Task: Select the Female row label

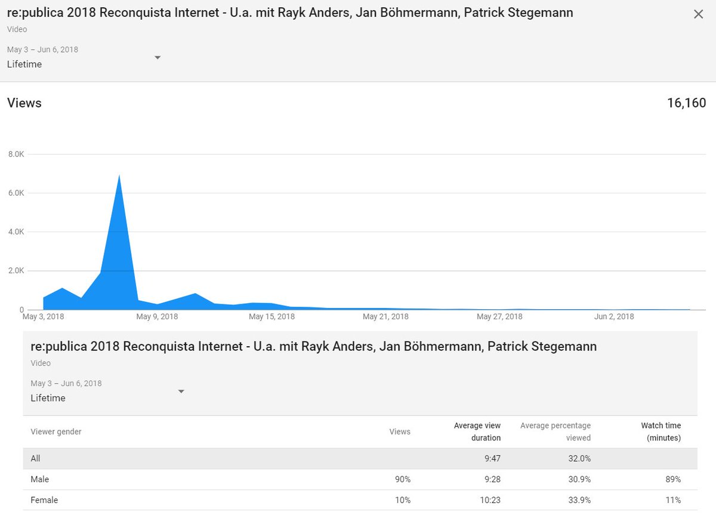Action: click(x=44, y=500)
